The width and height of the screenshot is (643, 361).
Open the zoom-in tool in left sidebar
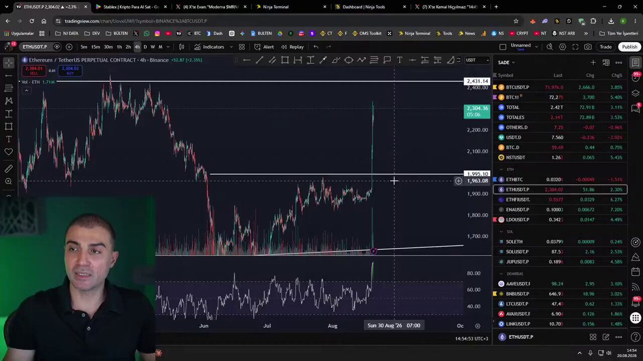[x=9, y=182]
